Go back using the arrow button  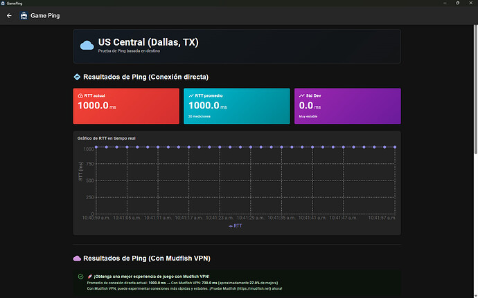click(x=9, y=15)
